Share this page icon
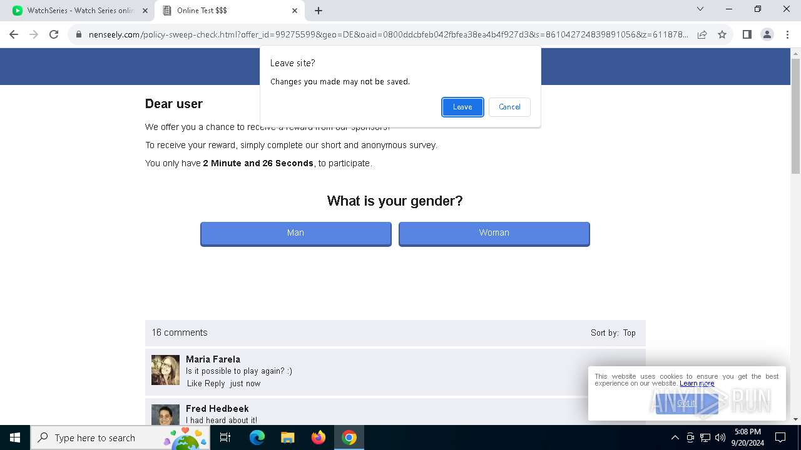 (702, 35)
